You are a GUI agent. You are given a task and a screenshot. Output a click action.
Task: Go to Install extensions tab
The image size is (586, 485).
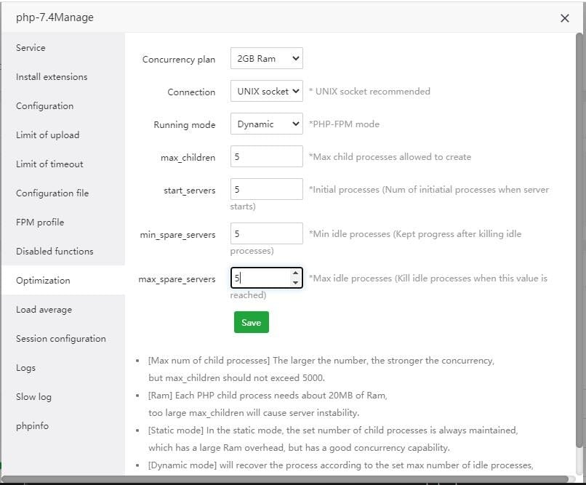(52, 77)
